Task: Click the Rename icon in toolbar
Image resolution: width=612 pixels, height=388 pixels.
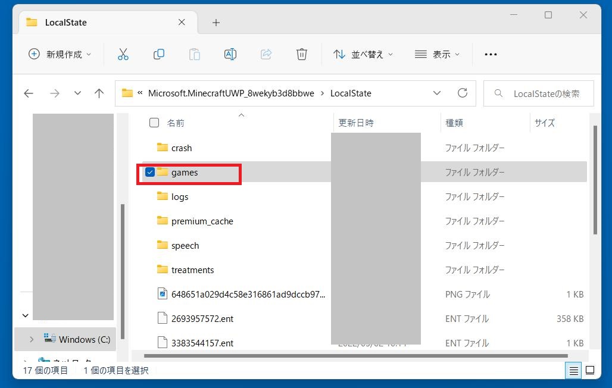Action: coord(230,54)
